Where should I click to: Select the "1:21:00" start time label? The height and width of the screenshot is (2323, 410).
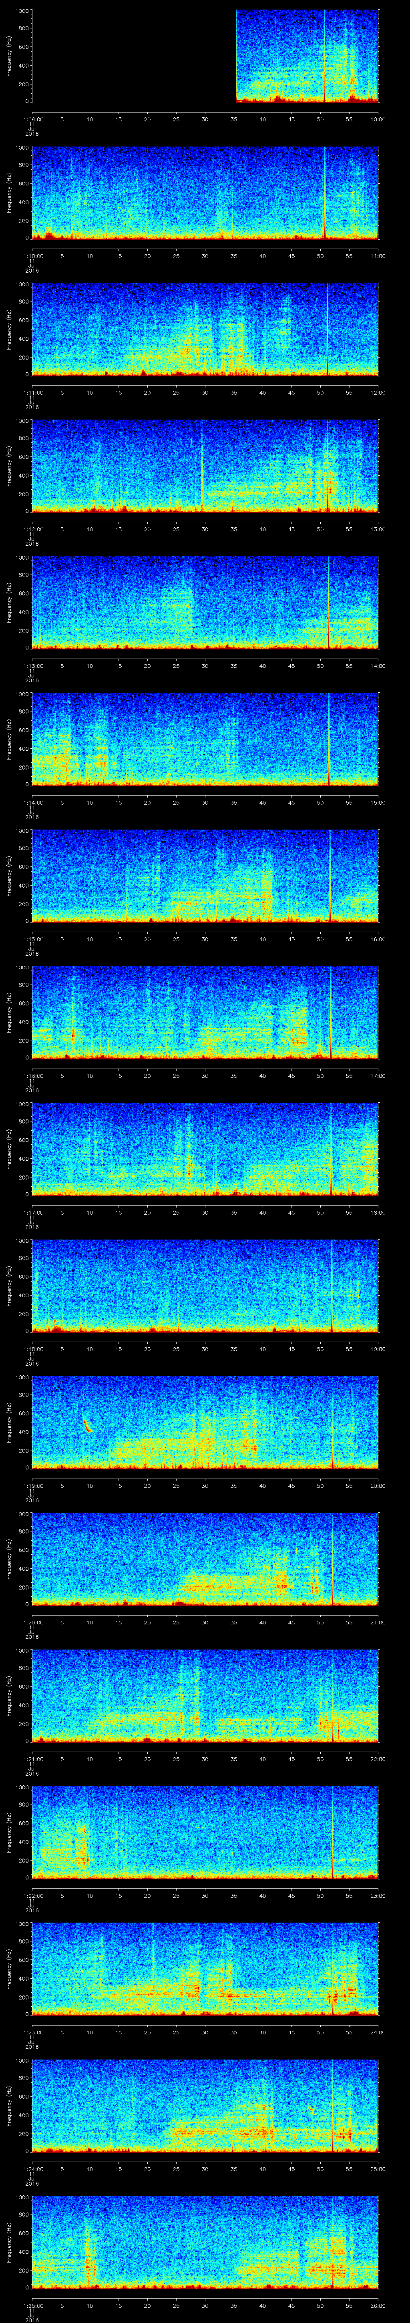tap(32, 1758)
